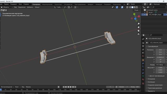
Task: Switch to the Скульптинг workspace tab
Action: tap(58, 4)
